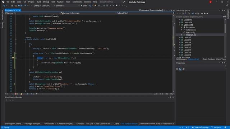Screen dimensions: 230x129
Task: Click the lightbulb quick actions icon
Action: (x=13, y=58)
